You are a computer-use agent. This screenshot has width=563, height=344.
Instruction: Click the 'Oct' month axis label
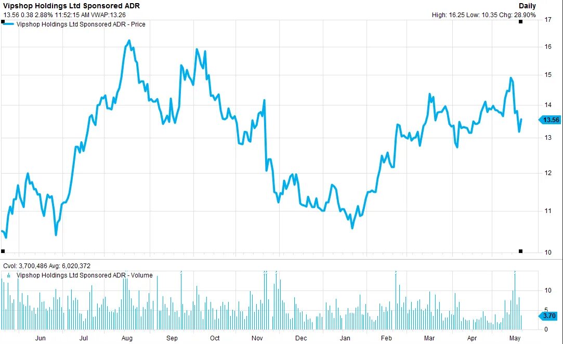pyautogui.click(x=215, y=338)
